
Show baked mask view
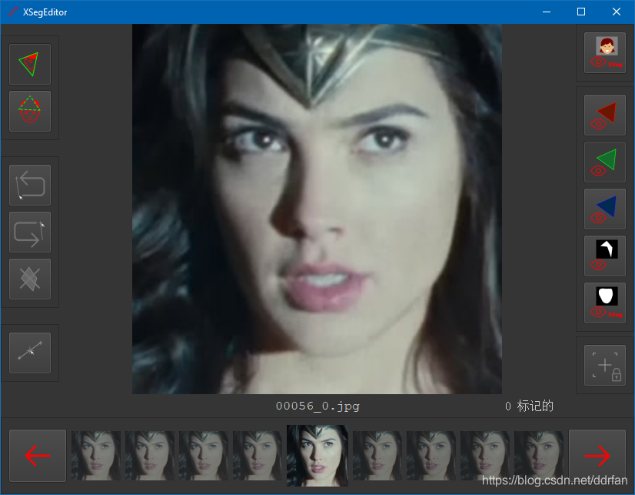click(x=604, y=256)
